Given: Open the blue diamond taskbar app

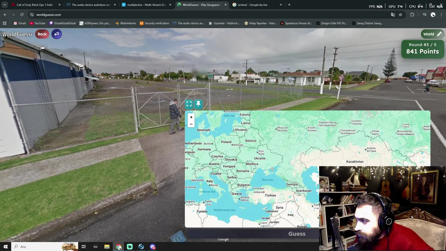Looking at the screenshot, I should tap(141, 247).
